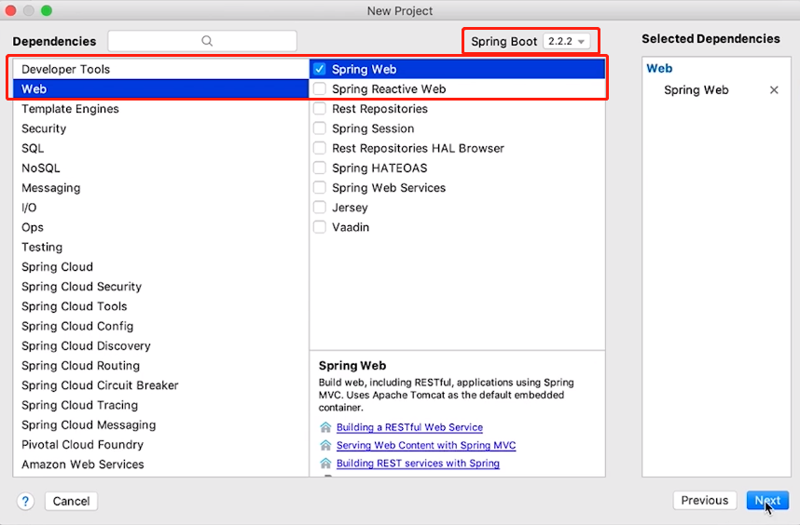Click the help question mark icon
This screenshot has width=800, height=525.
pos(25,501)
